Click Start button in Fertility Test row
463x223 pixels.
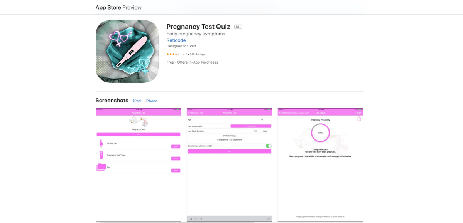176,146
